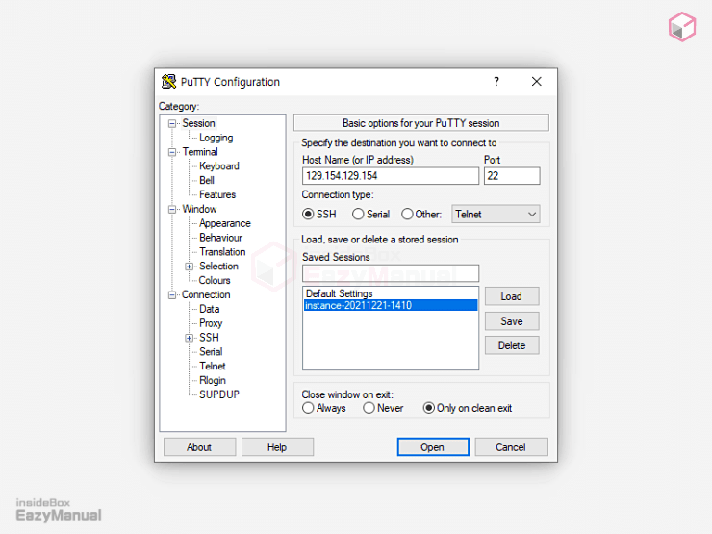Viewport: 712px width, 534px height.
Task: Click the Load session button
Action: tap(512, 296)
